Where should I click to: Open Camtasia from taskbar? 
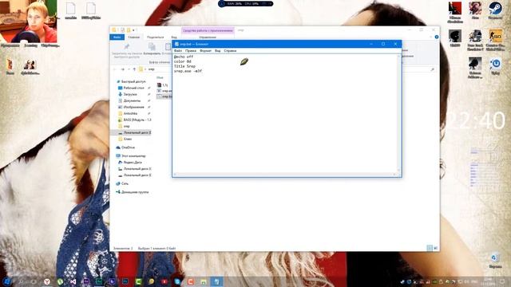point(138,281)
